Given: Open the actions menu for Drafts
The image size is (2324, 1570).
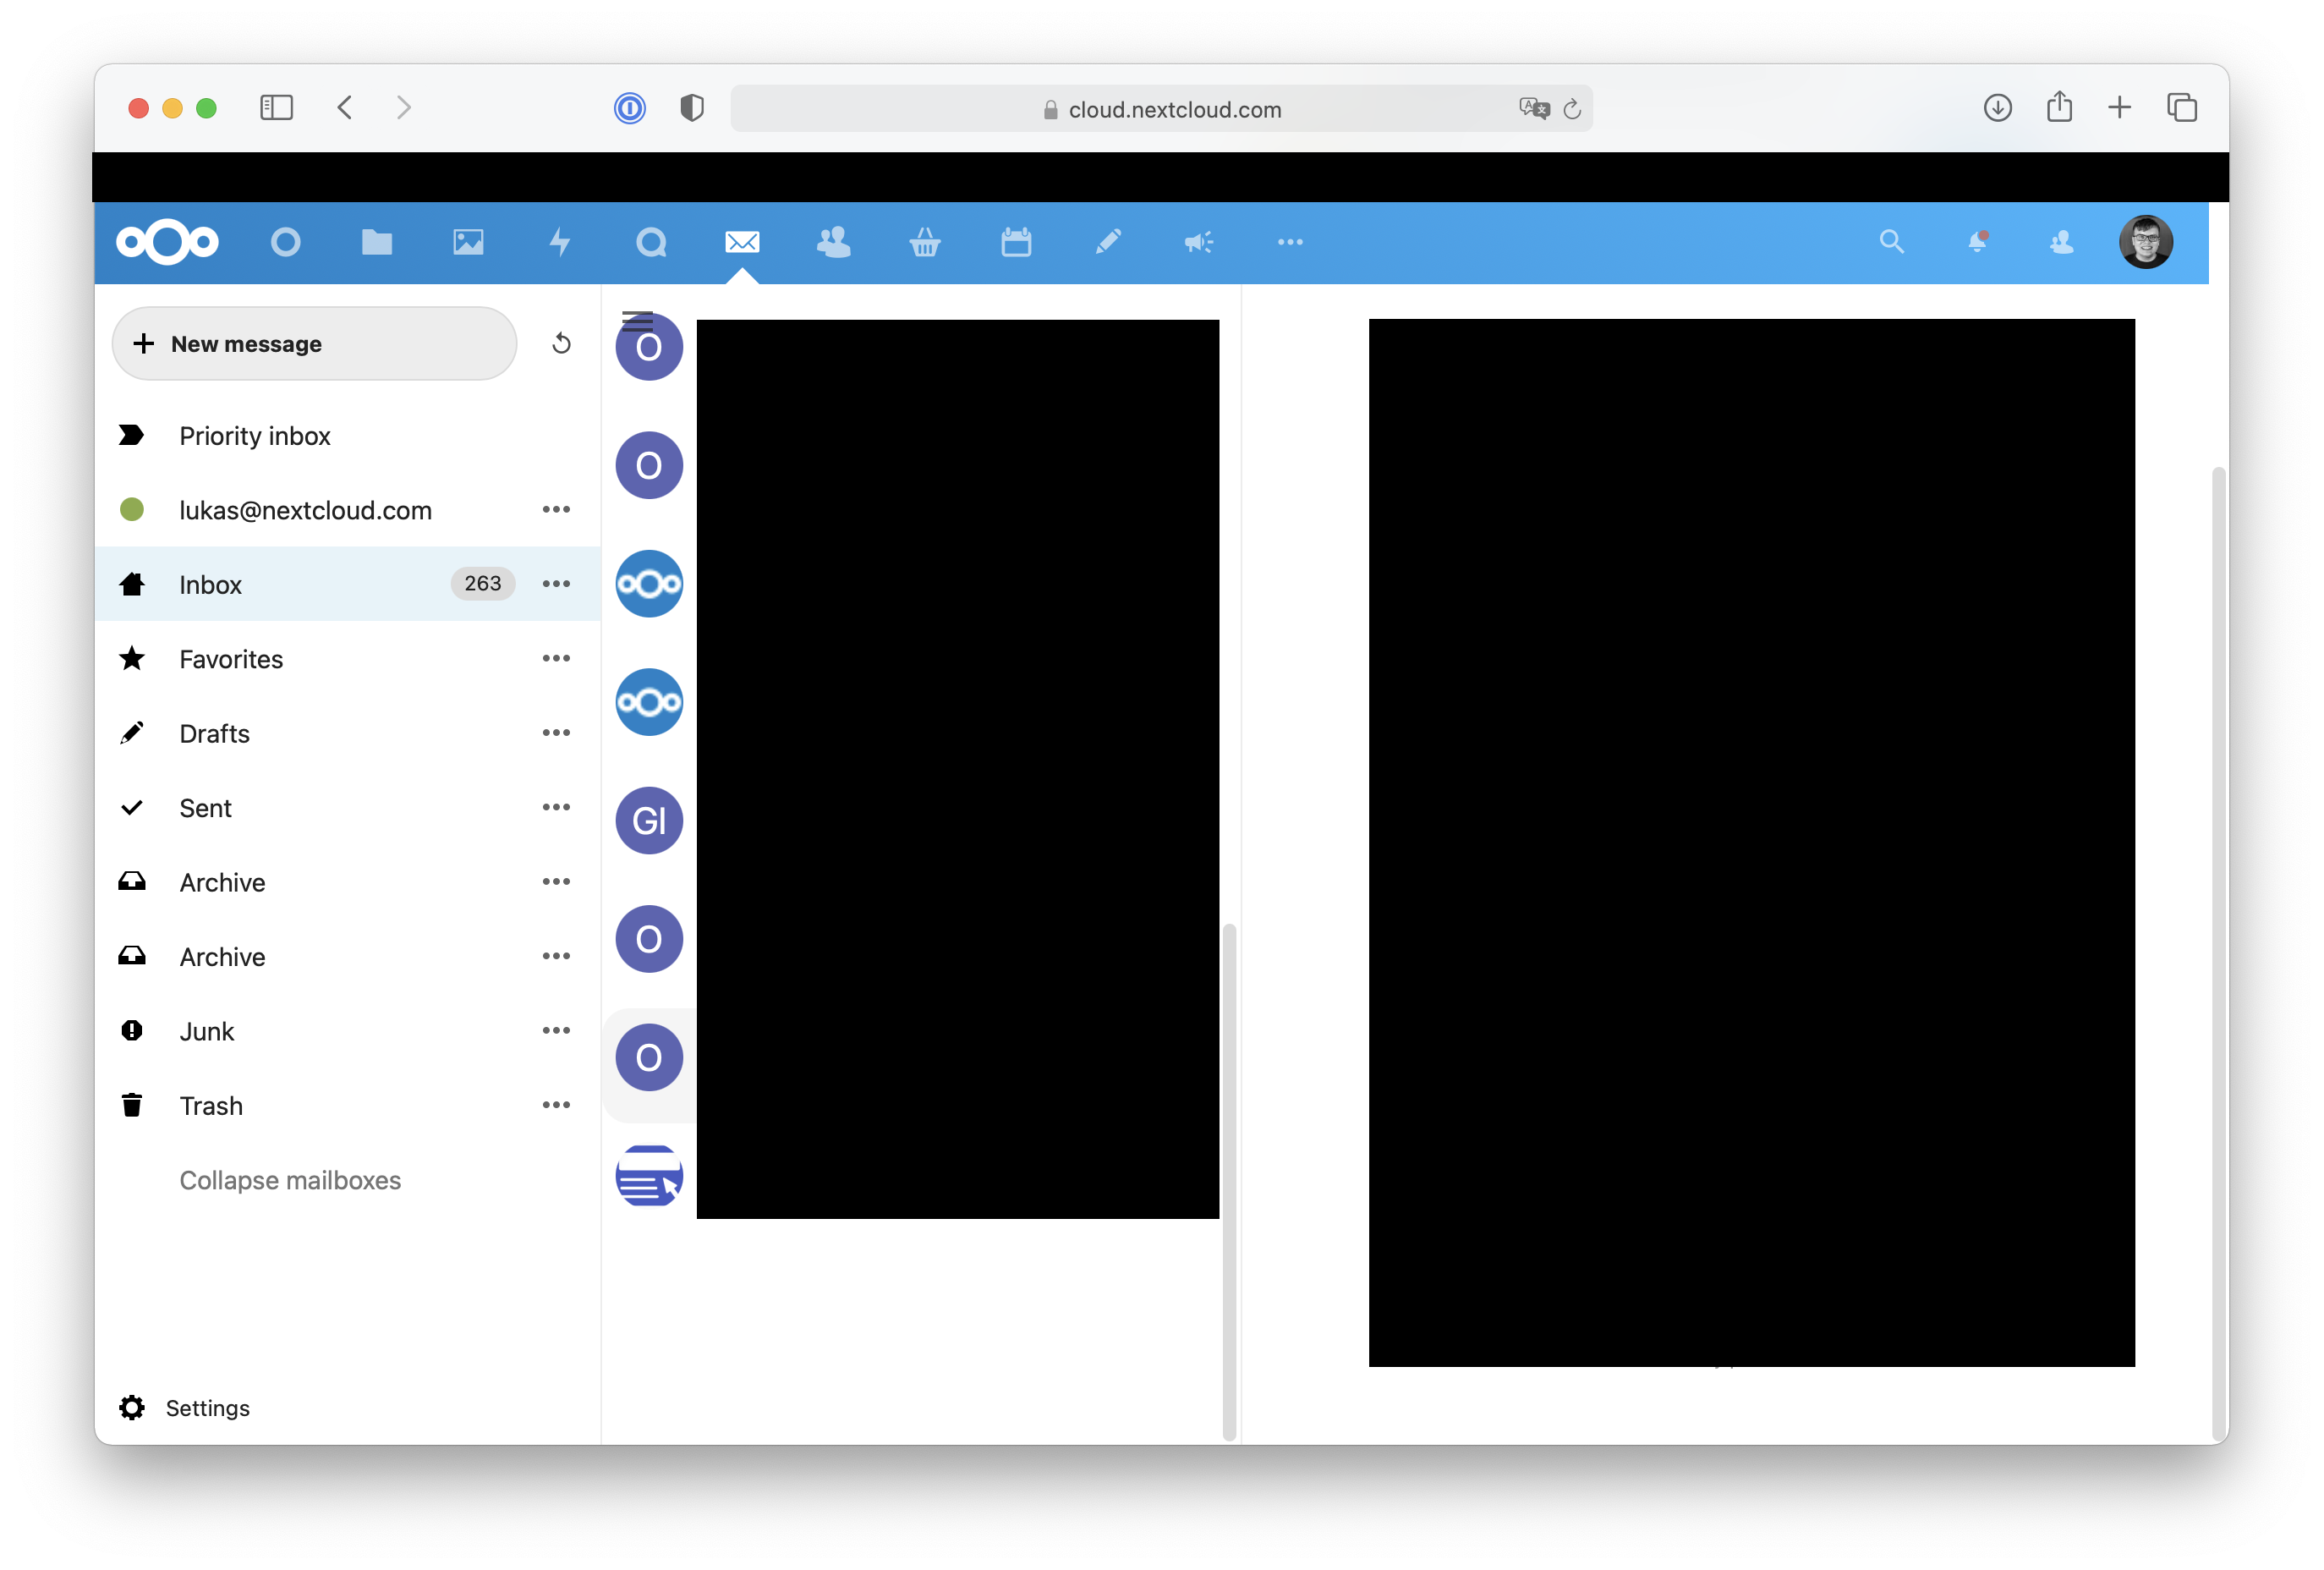Looking at the screenshot, I should pos(556,732).
